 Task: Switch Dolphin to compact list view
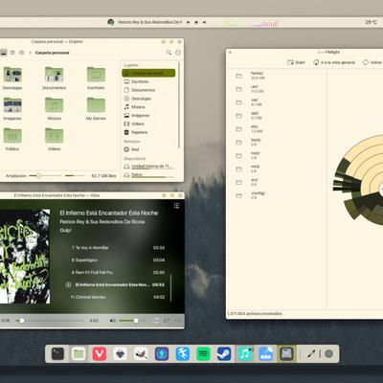pos(12,53)
